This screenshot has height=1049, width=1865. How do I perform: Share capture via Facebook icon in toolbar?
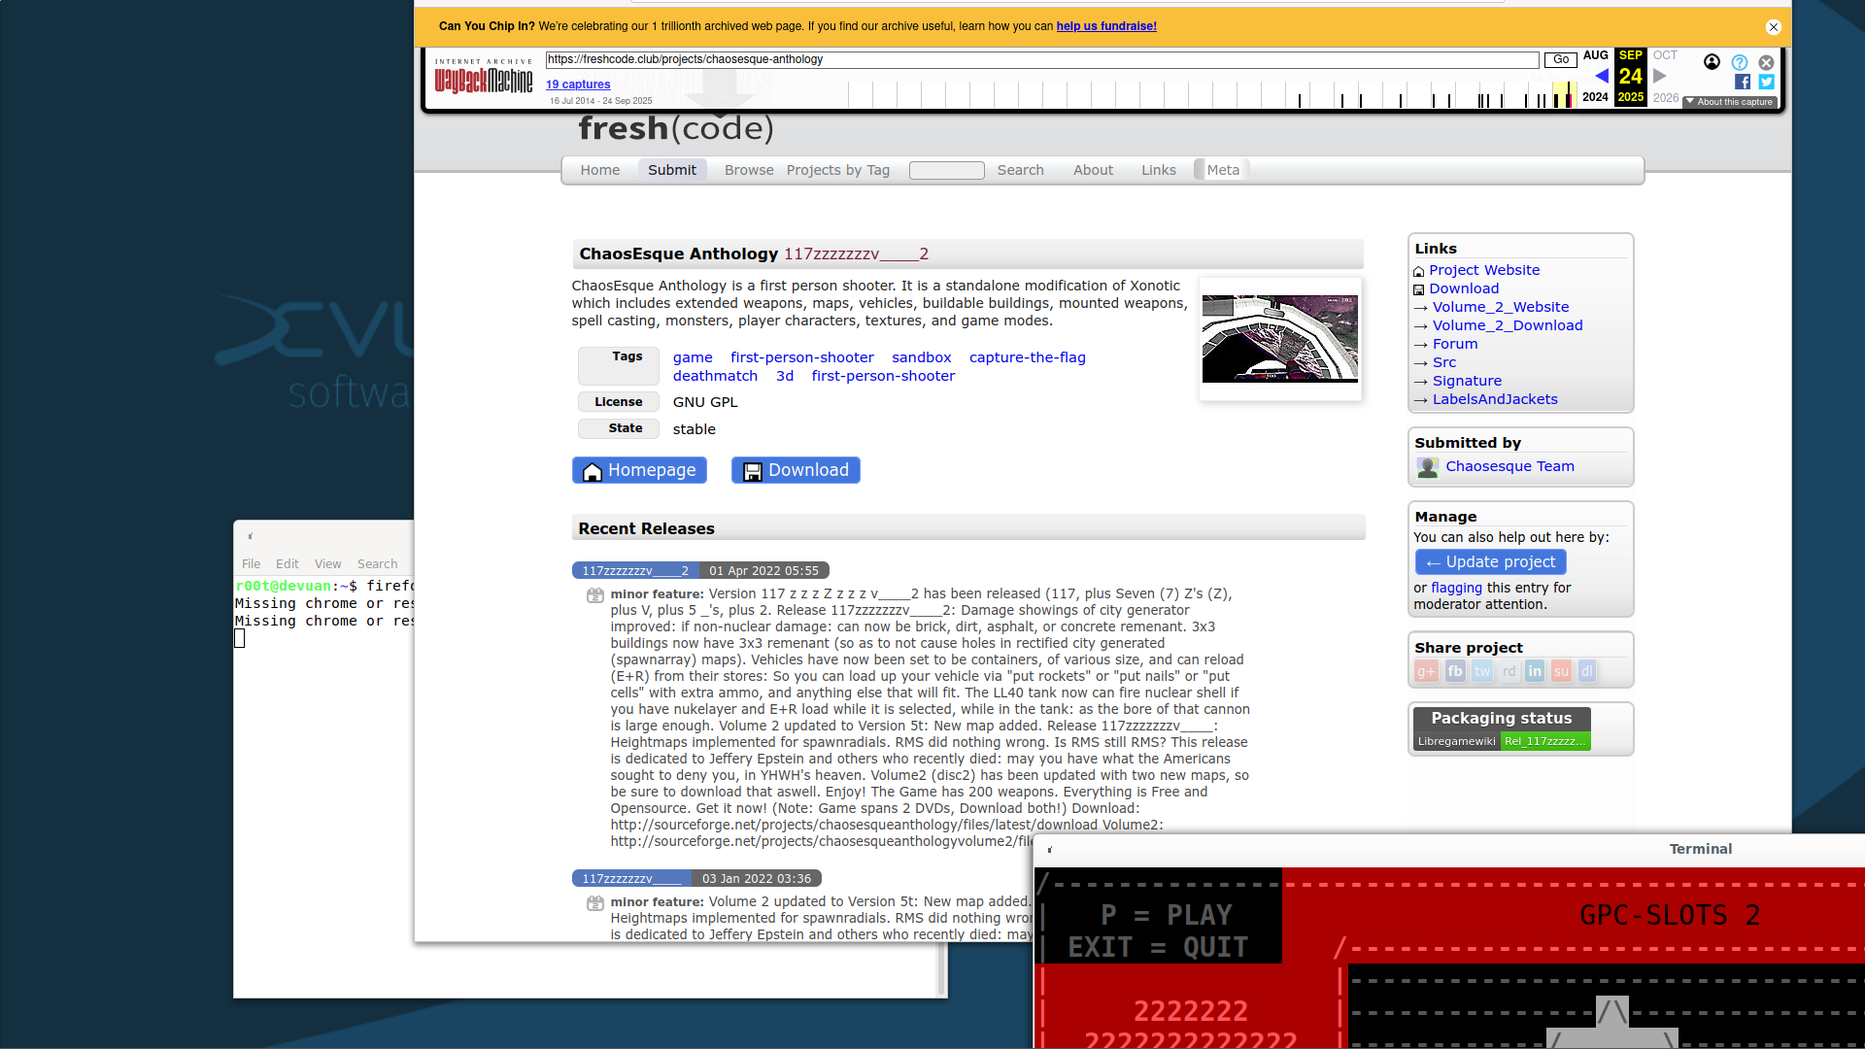1743,83
